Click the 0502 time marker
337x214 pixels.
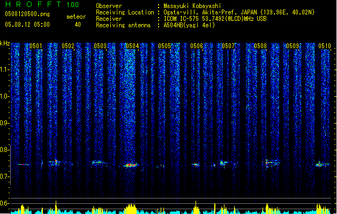68,46
